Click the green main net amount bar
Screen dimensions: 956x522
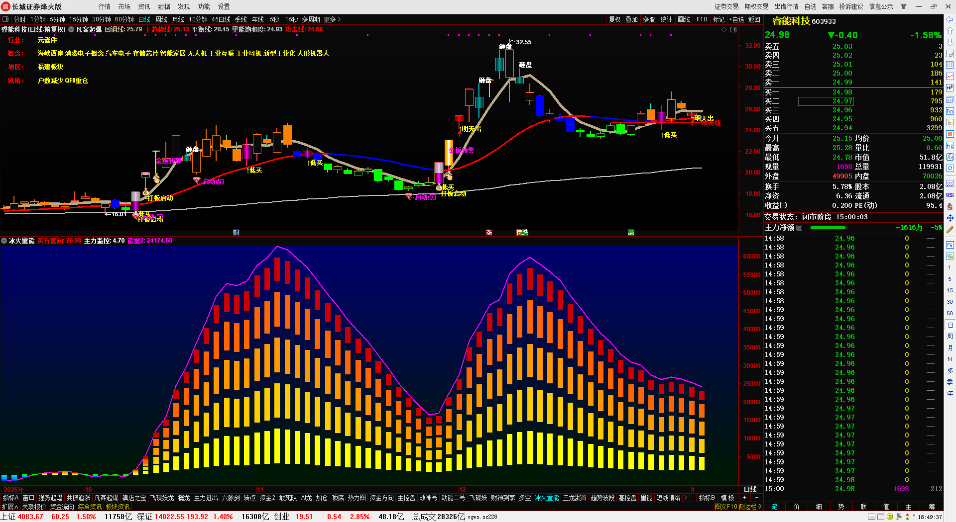pos(828,228)
